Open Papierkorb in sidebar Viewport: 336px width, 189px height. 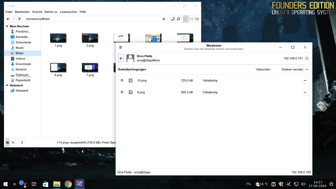pos(23,80)
